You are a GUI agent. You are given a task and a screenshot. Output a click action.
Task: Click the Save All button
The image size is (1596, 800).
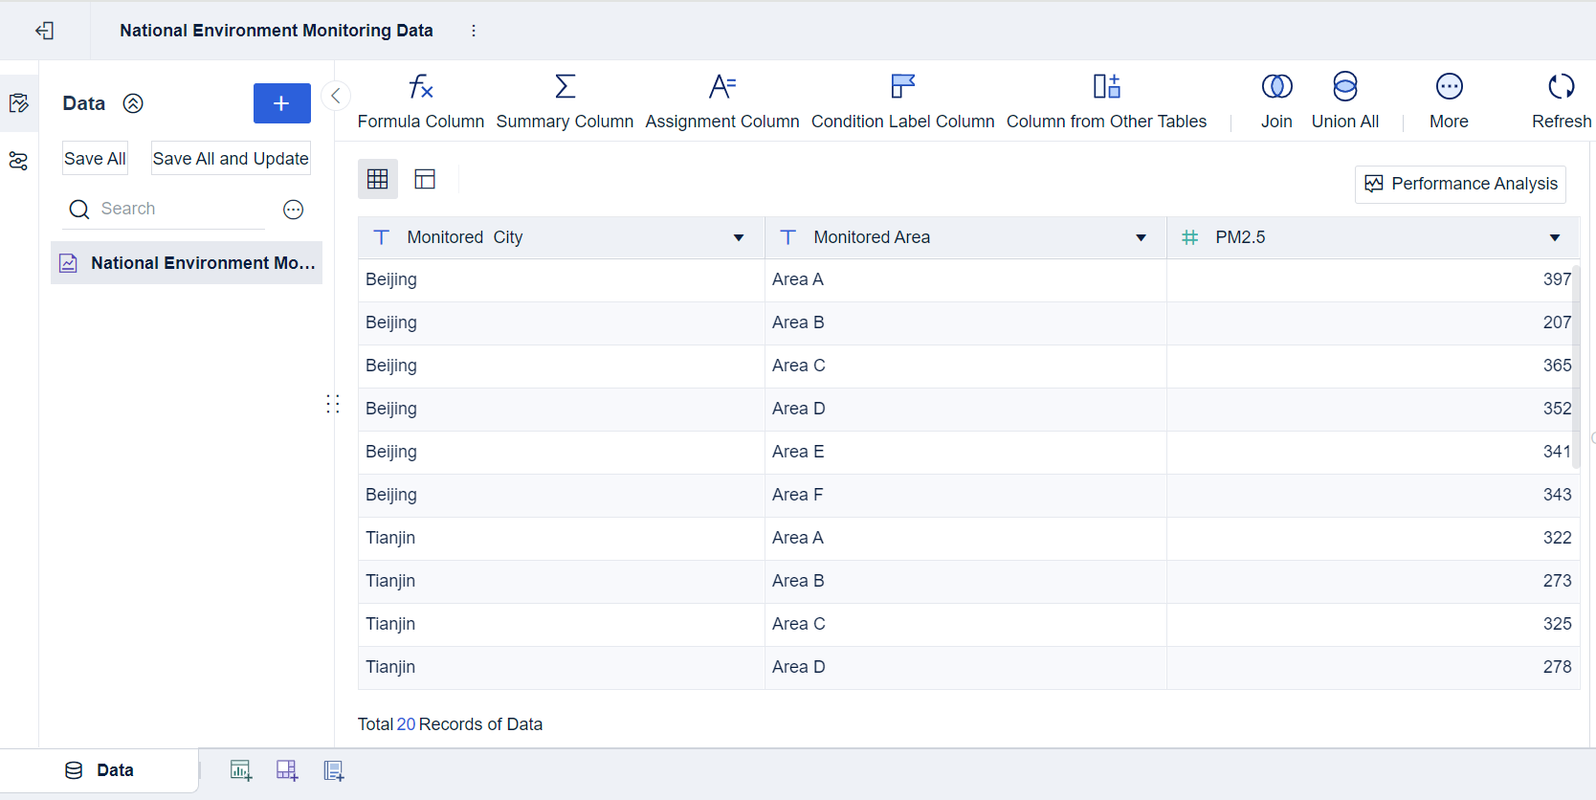pos(95,159)
